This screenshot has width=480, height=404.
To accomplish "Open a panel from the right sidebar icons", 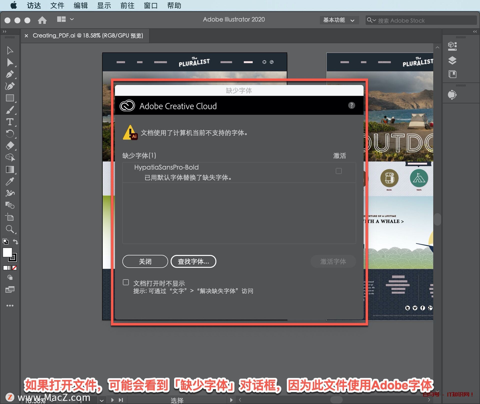I will pos(452,61).
